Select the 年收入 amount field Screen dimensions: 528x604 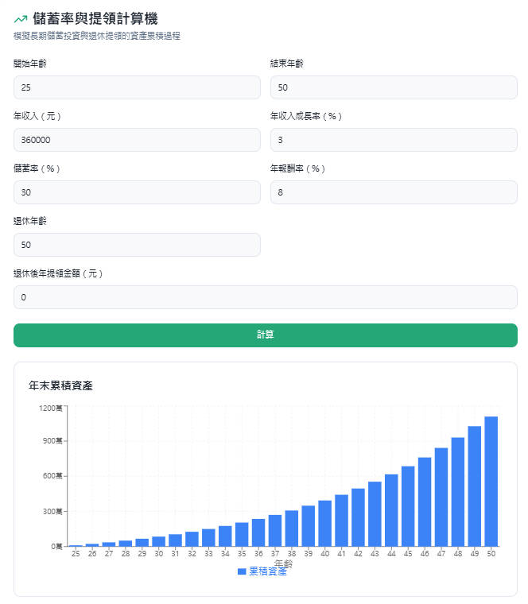pos(137,140)
